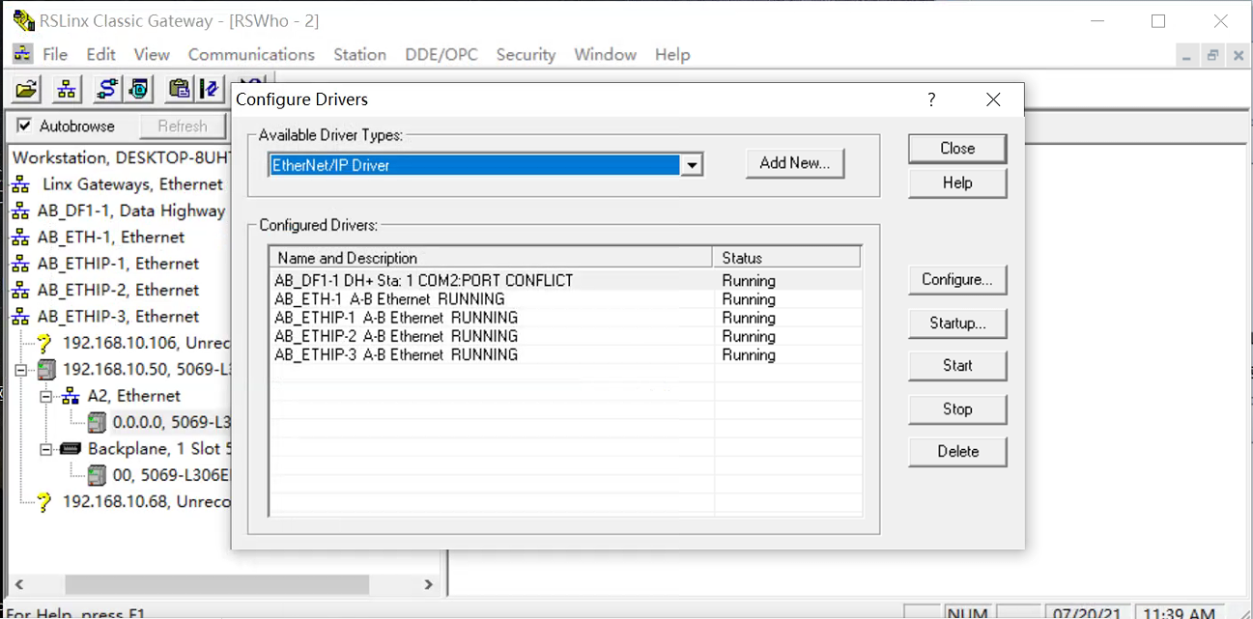Screen dimensions: 1253x619
Task: Select AB_DF1-1 network icon in tree
Action: pos(20,211)
